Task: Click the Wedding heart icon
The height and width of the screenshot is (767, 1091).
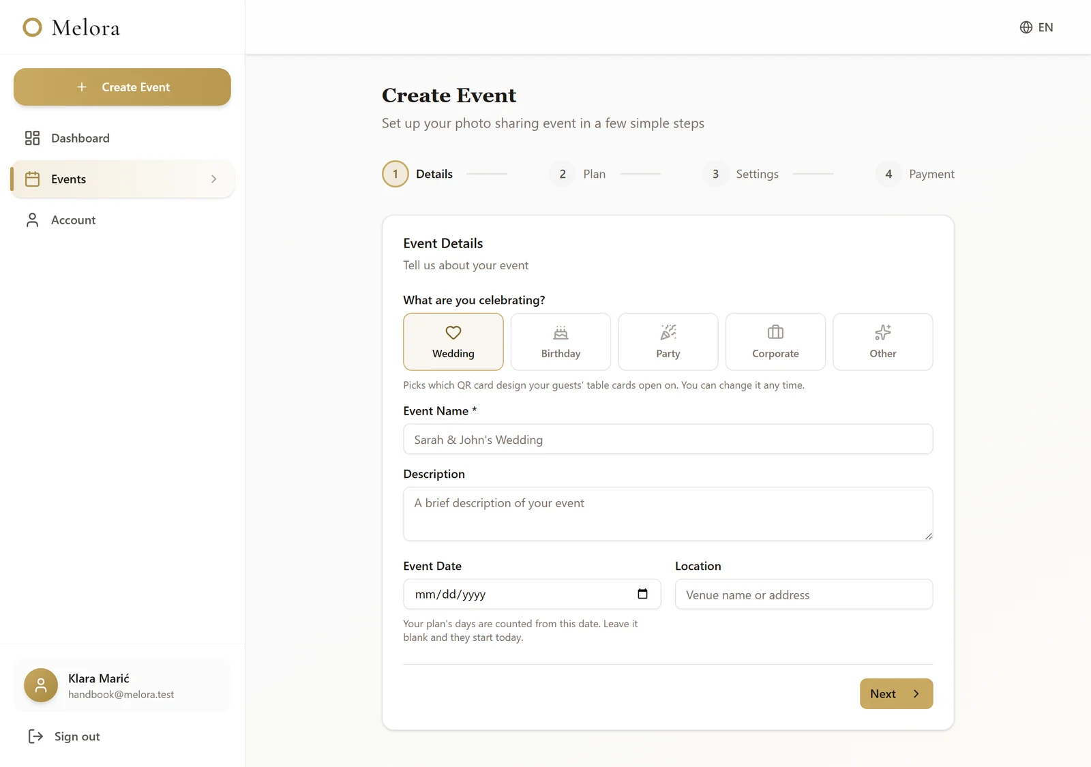Action: pos(453,333)
